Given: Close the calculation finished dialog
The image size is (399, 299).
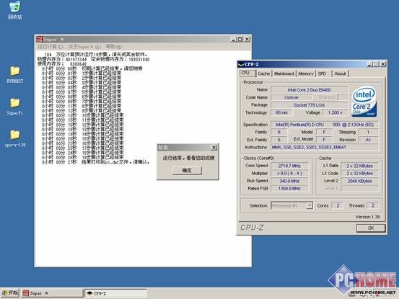Looking at the screenshot, I should pos(214,148).
